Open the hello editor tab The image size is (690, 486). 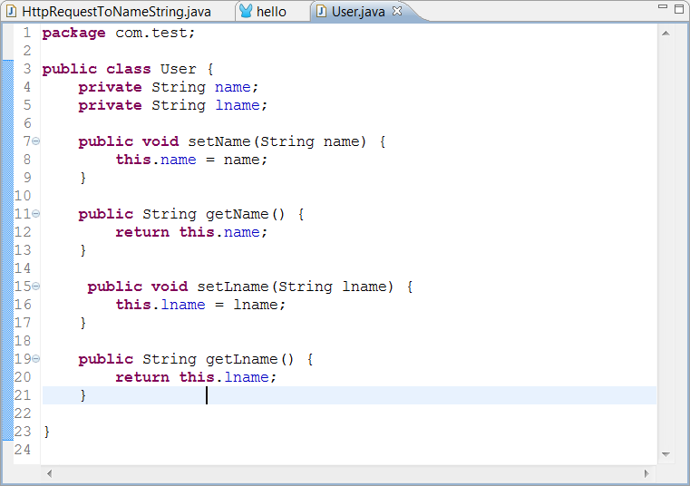coord(271,12)
